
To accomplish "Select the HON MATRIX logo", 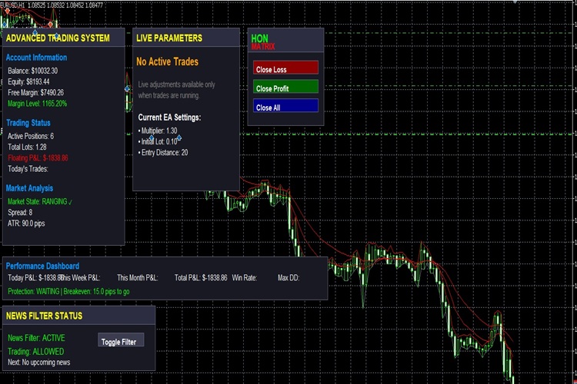I will tap(263, 42).
